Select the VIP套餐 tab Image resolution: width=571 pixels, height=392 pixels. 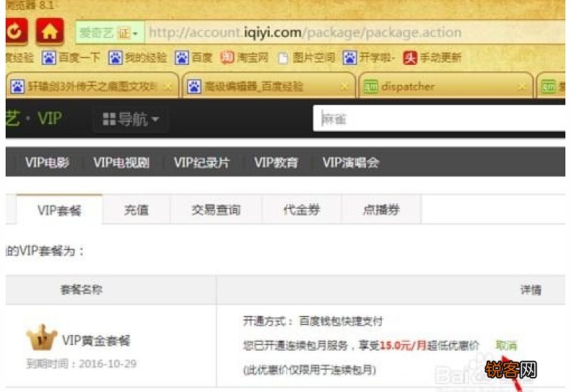(59, 210)
